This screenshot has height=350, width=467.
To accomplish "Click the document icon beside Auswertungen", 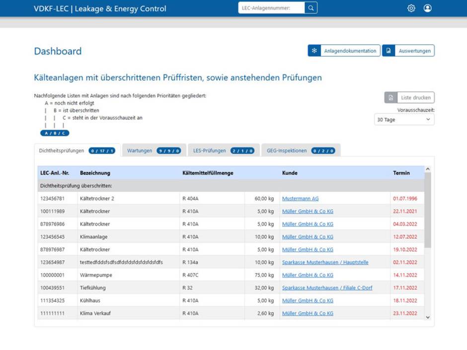I will tap(389, 51).
